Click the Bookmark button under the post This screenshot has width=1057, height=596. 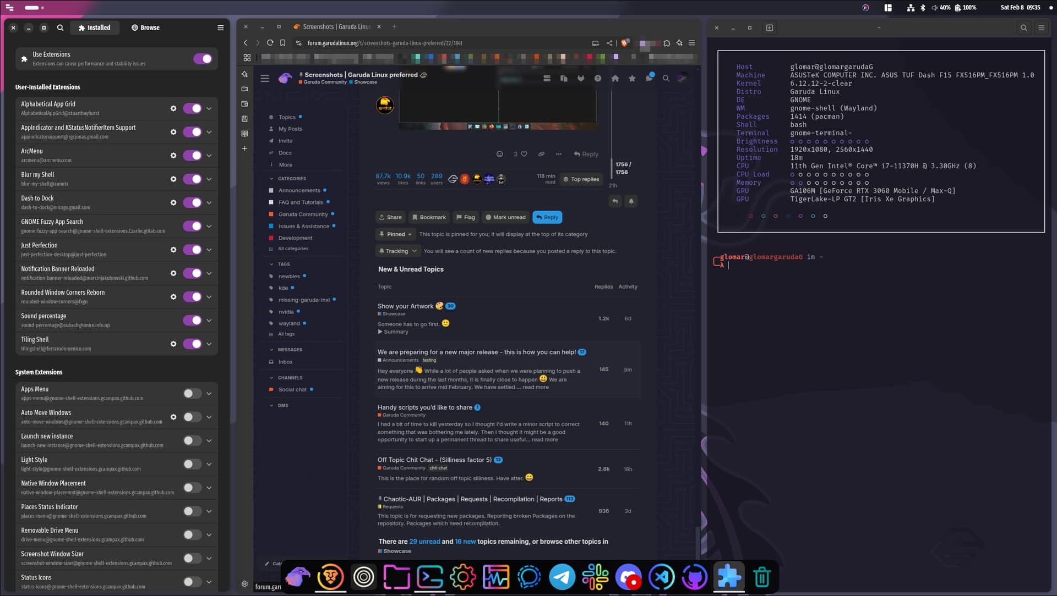(429, 217)
